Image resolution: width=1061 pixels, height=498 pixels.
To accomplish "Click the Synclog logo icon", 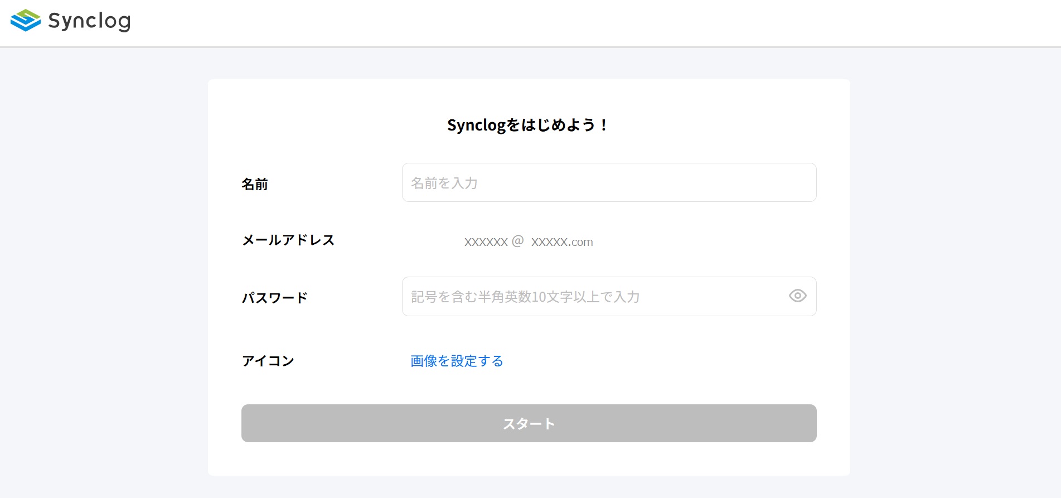I will click(26, 21).
